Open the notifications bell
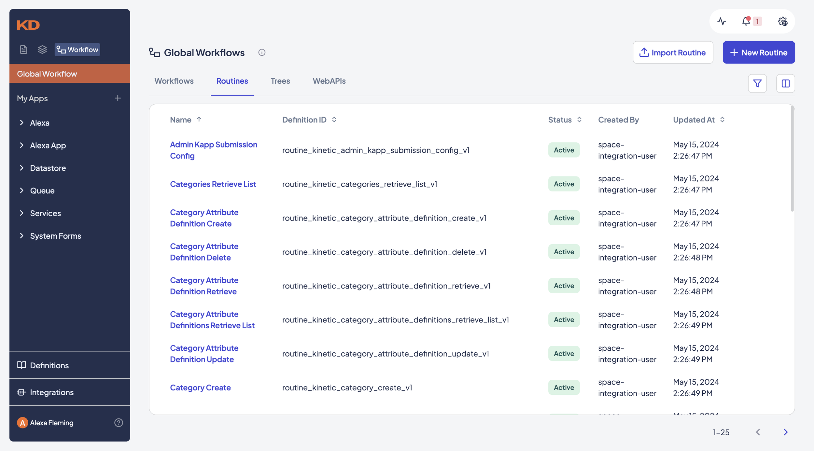Image resolution: width=814 pixels, height=451 pixels. 746,21
